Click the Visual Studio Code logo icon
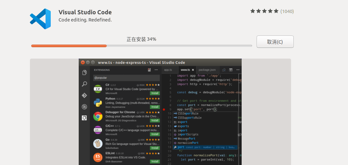This screenshot has width=348, height=165. tap(40, 19)
